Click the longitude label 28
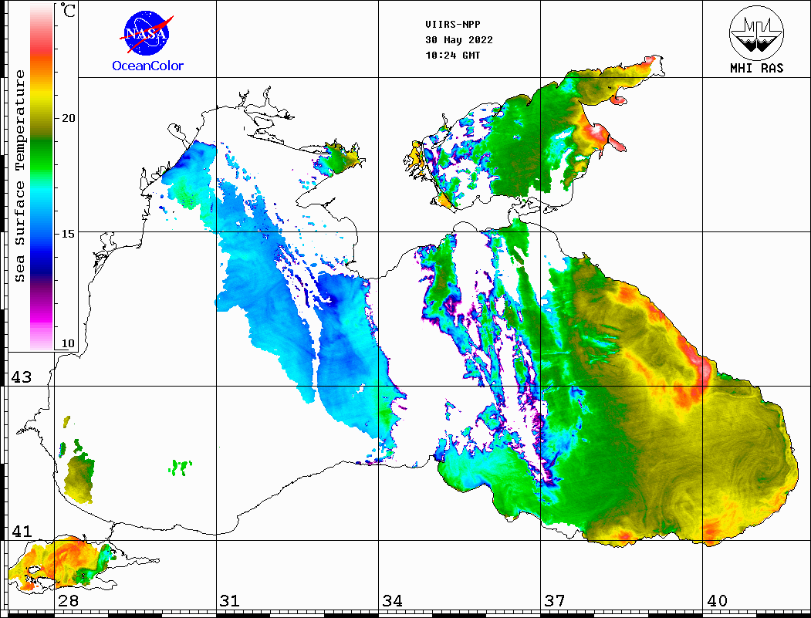The width and height of the screenshot is (811, 618). coord(68,601)
